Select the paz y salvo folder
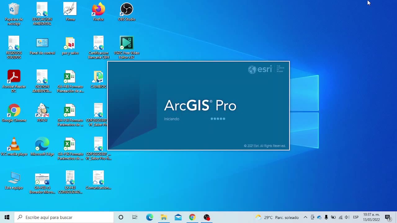Screen dimensions: 397x223 pos(70,46)
